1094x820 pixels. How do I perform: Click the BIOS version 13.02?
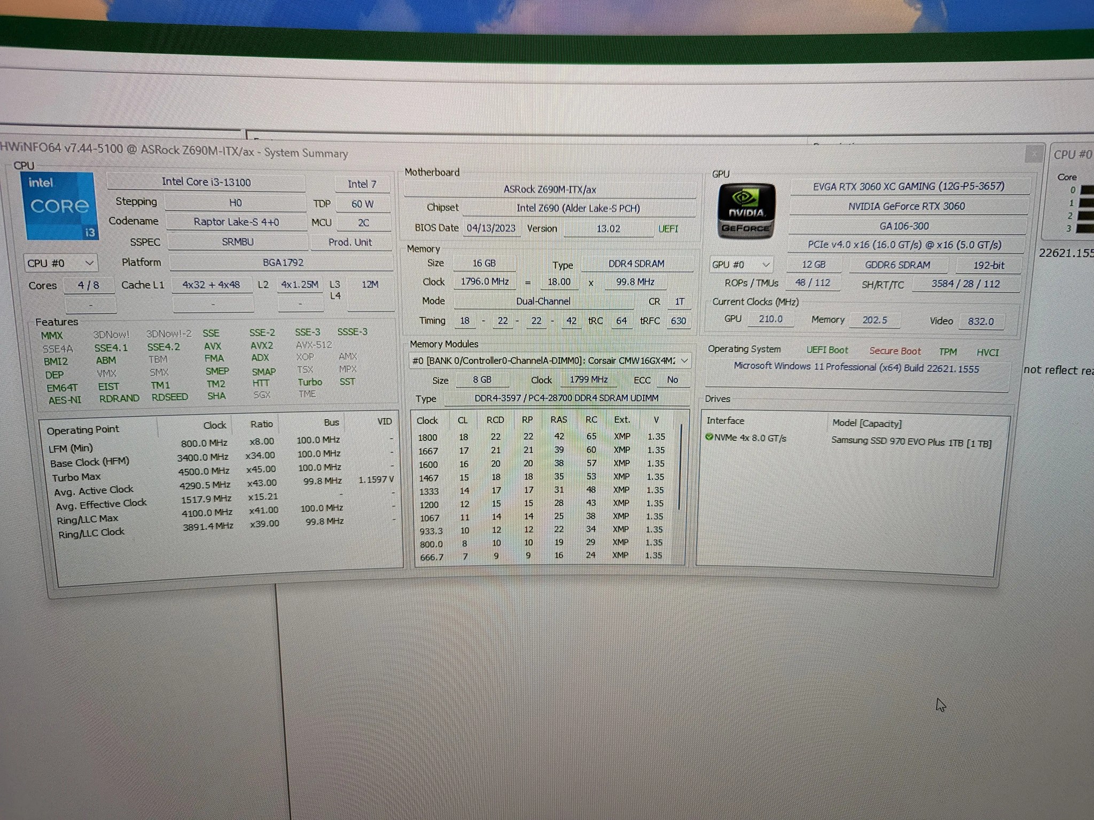[x=608, y=229]
